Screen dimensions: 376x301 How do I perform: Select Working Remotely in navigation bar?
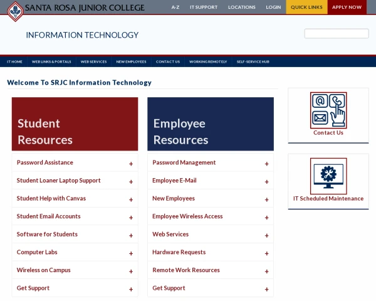(208, 61)
